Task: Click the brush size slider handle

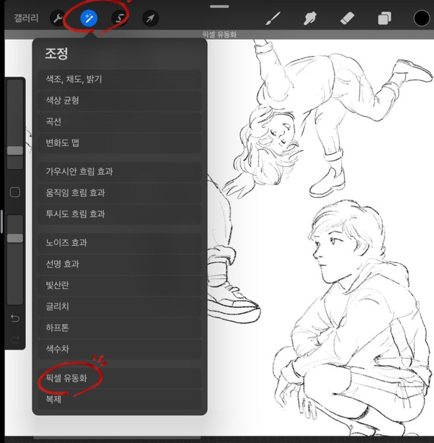Action: pyautogui.click(x=15, y=150)
